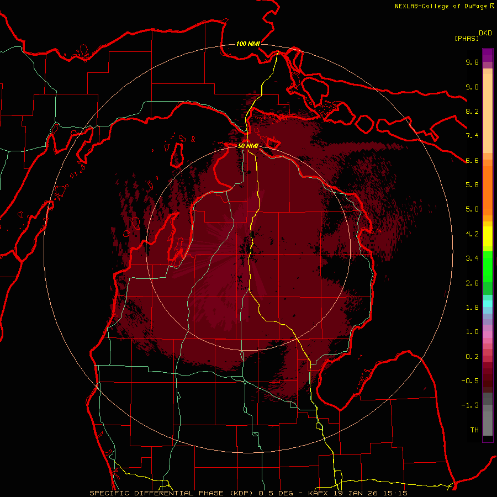The height and width of the screenshot is (497, 497).
Task: Click the 3.4 value on the legend
Action: point(472,258)
